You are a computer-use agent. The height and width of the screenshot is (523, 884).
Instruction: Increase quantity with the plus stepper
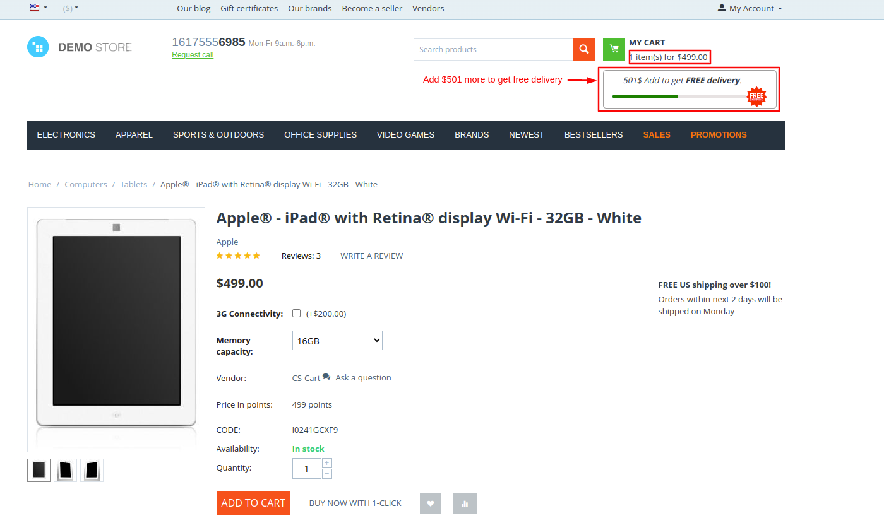[x=327, y=463]
